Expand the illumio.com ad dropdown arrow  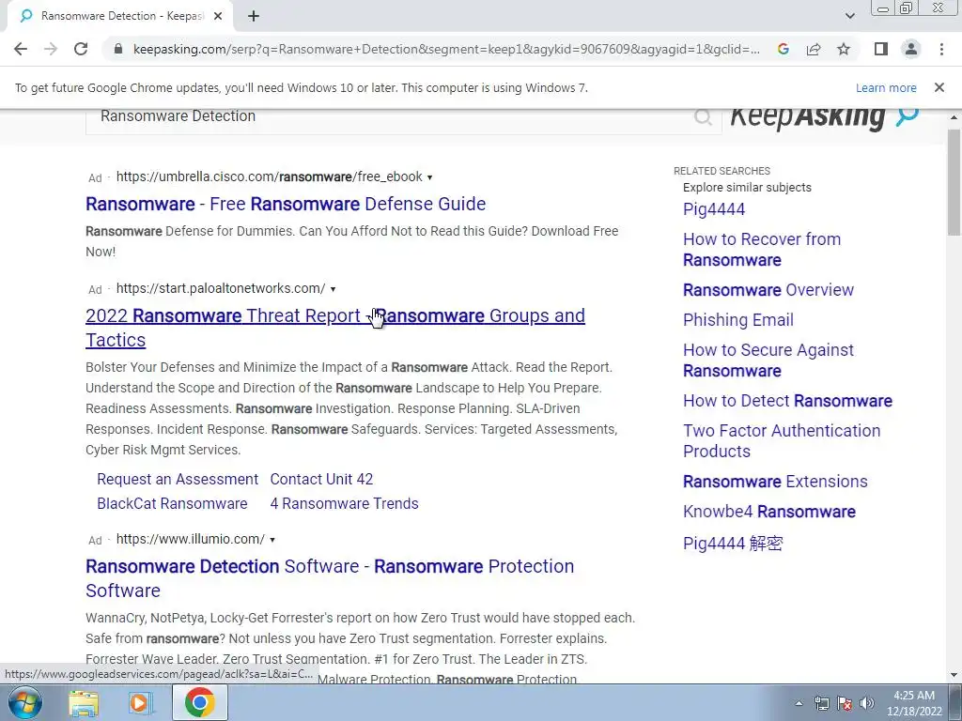(x=272, y=540)
